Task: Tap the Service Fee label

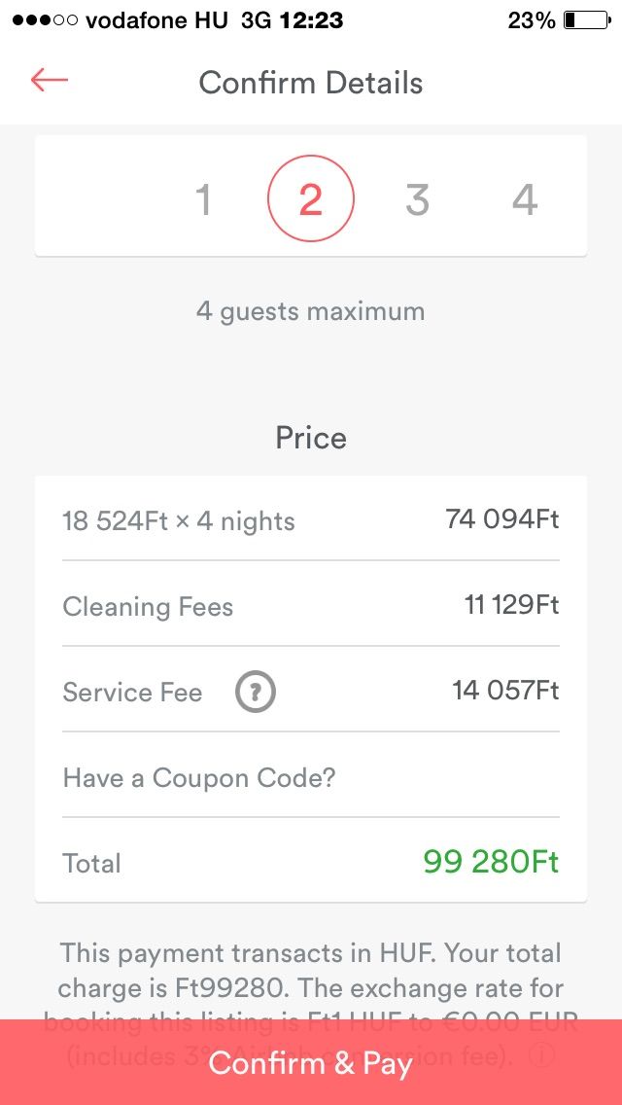Action: 132,693
